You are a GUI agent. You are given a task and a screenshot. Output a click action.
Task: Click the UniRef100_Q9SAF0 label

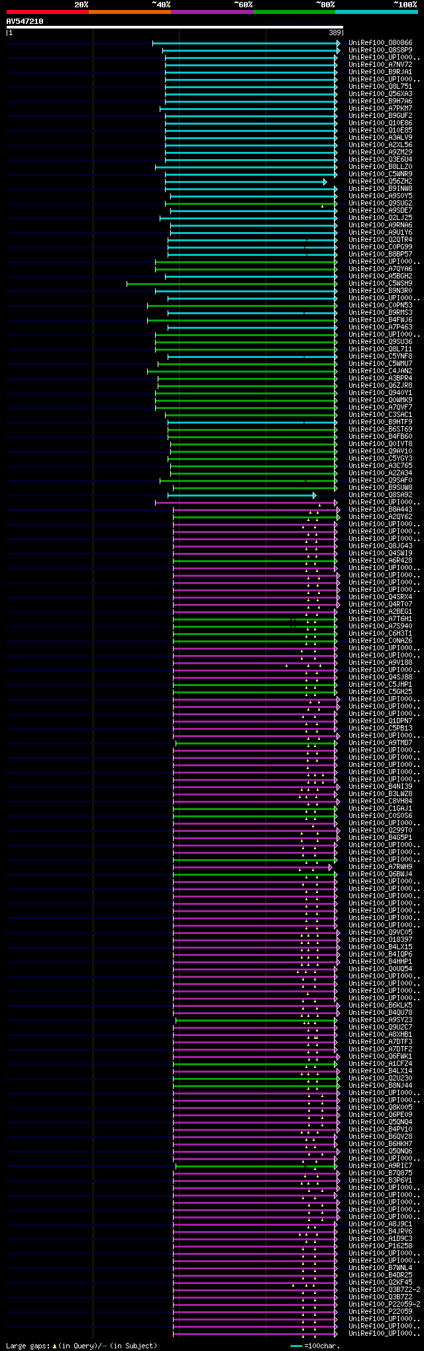pos(380,481)
